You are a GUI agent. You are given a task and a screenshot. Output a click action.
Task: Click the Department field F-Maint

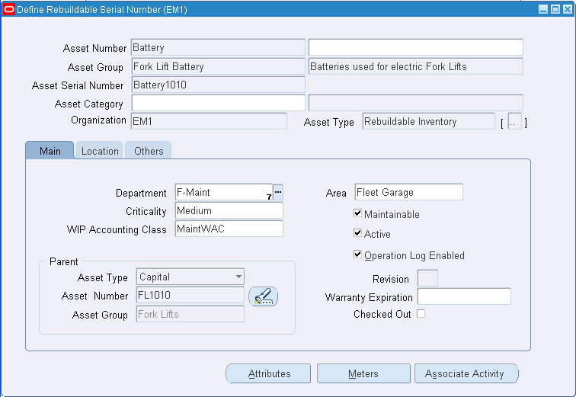pyautogui.click(x=224, y=192)
